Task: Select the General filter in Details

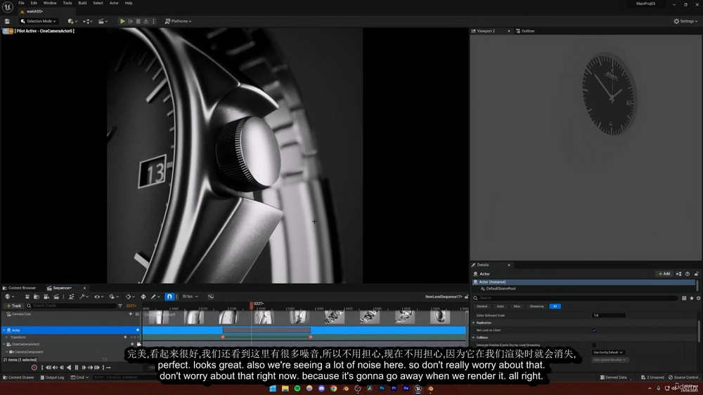Action: tap(482, 307)
